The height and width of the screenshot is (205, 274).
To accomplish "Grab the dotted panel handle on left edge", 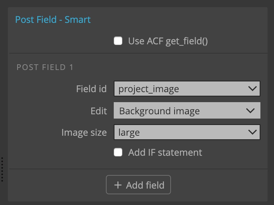I will [x=2, y=169].
